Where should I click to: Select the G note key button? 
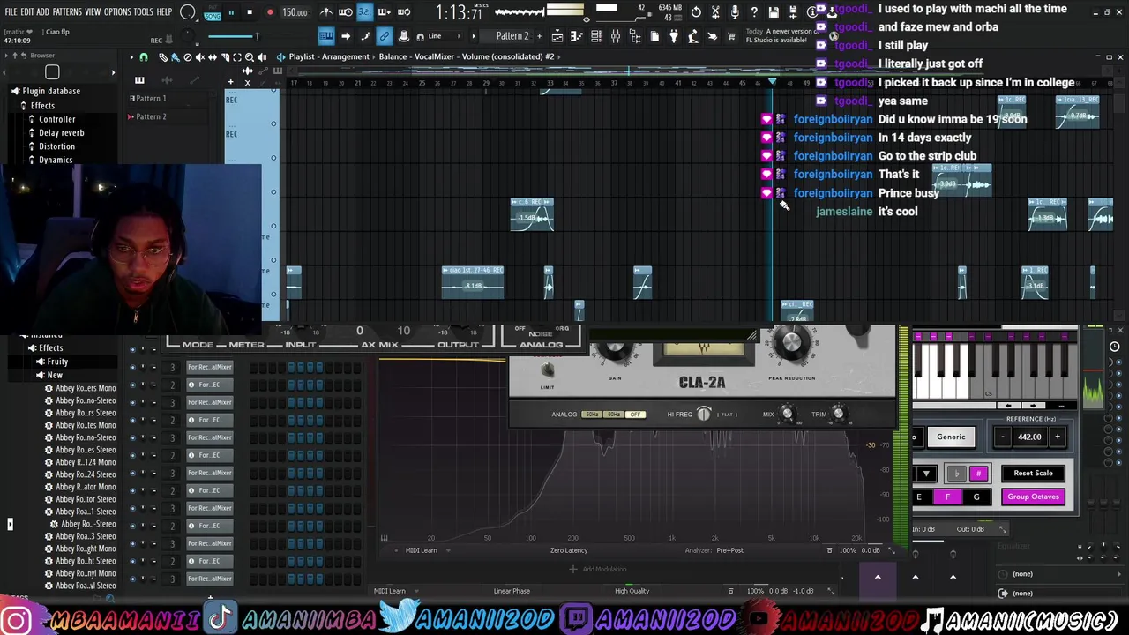click(x=976, y=497)
